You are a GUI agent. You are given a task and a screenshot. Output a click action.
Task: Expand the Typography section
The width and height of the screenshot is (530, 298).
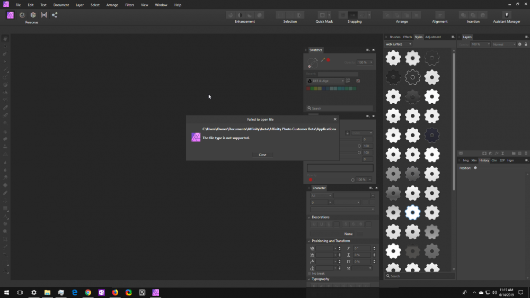tap(310, 279)
